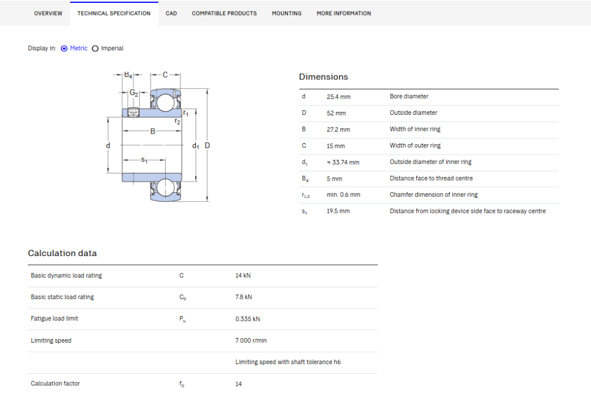Click the fatigue limit value 0.335 kN

(x=248, y=319)
